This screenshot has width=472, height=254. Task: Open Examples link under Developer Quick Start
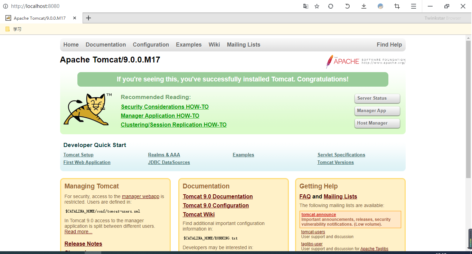244,155
